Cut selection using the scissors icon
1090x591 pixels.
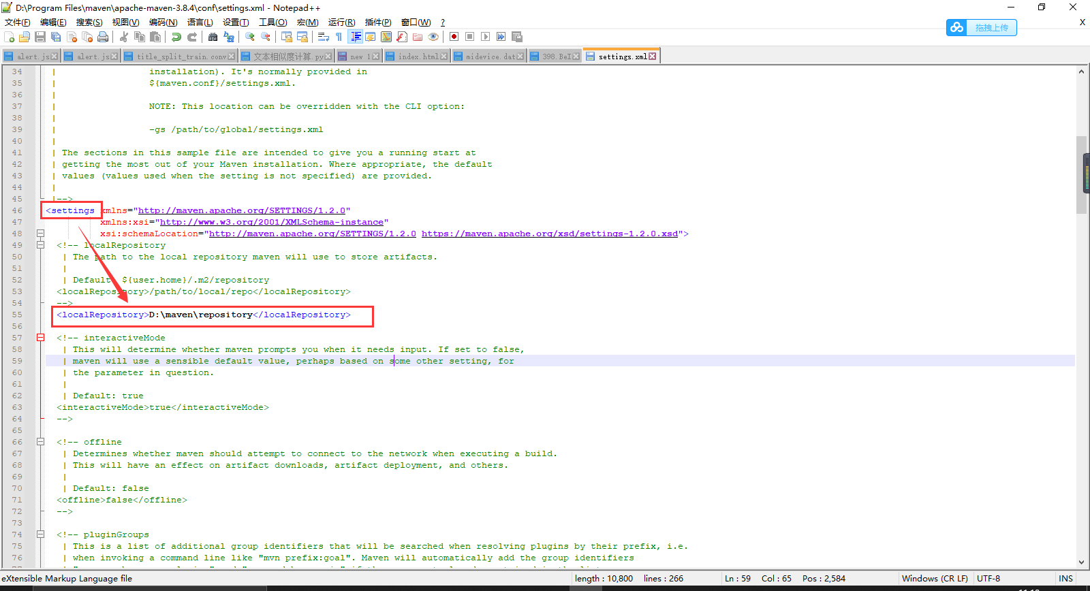tap(124, 37)
